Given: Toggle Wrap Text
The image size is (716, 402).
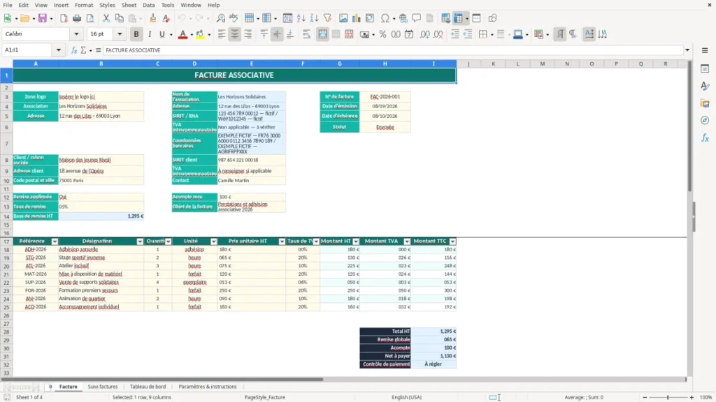Looking at the screenshot, I should pos(306,34).
